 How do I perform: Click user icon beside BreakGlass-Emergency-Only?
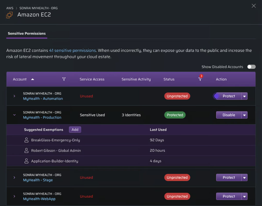pyautogui.click(x=26, y=140)
